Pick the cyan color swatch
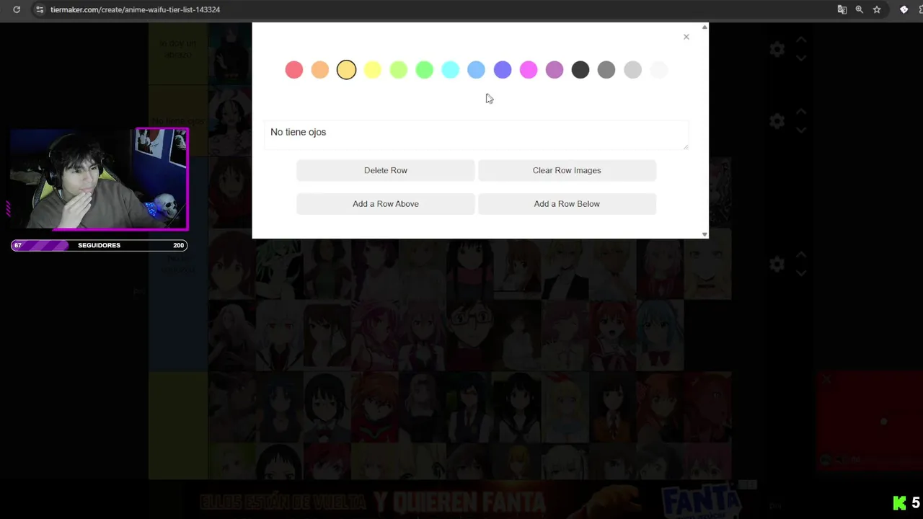 pyautogui.click(x=450, y=70)
